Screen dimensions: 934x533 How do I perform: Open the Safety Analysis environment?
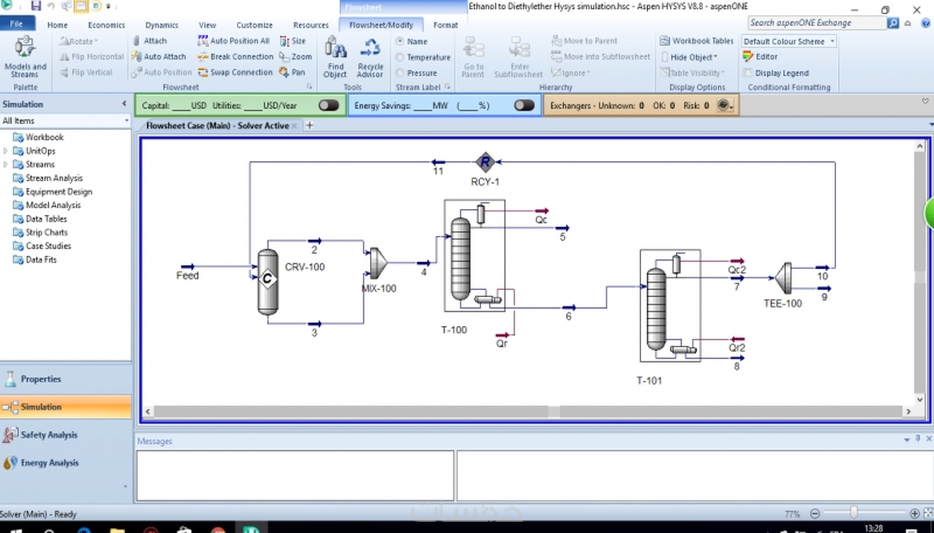pos(65,435)
